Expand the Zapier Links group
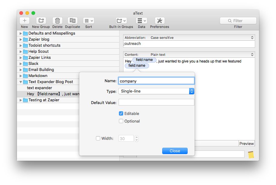Image resolution: width=276 pixels, height=185 pixels. (21, 58)
